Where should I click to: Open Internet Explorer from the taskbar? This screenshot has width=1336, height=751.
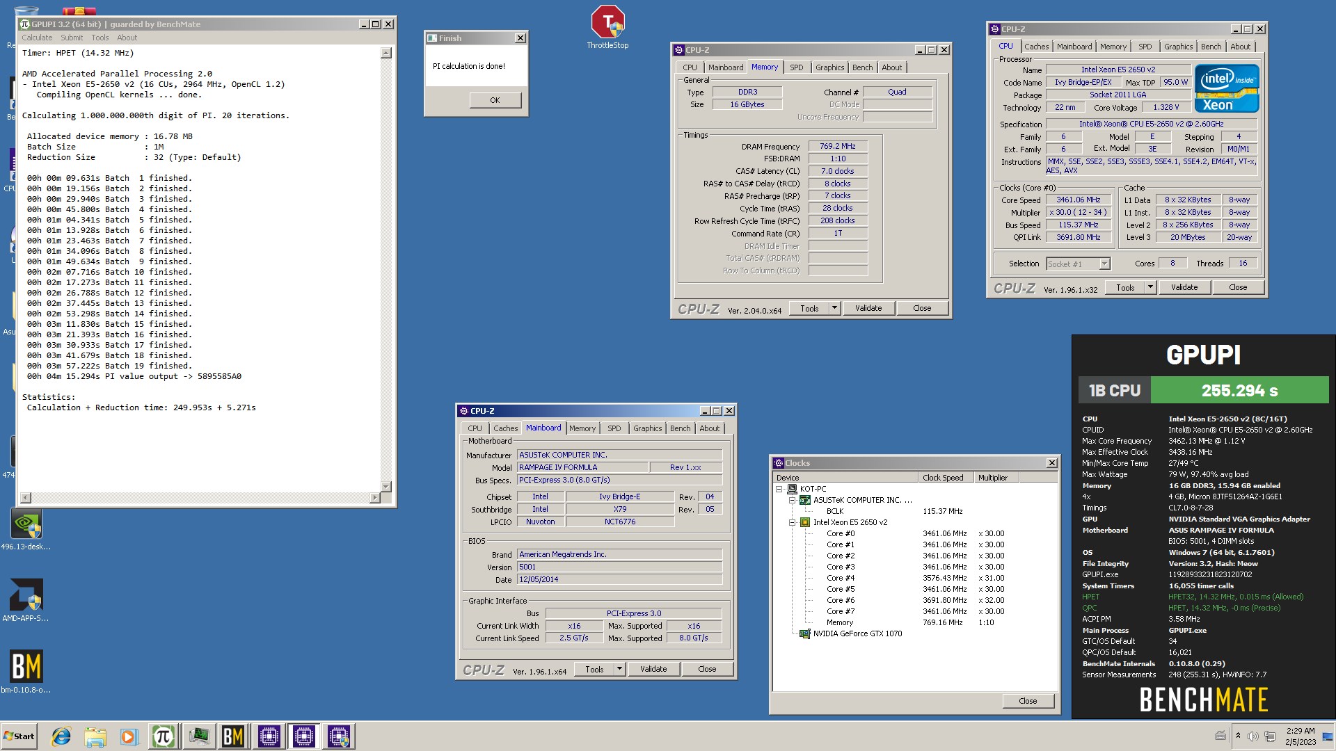point(61,736)
